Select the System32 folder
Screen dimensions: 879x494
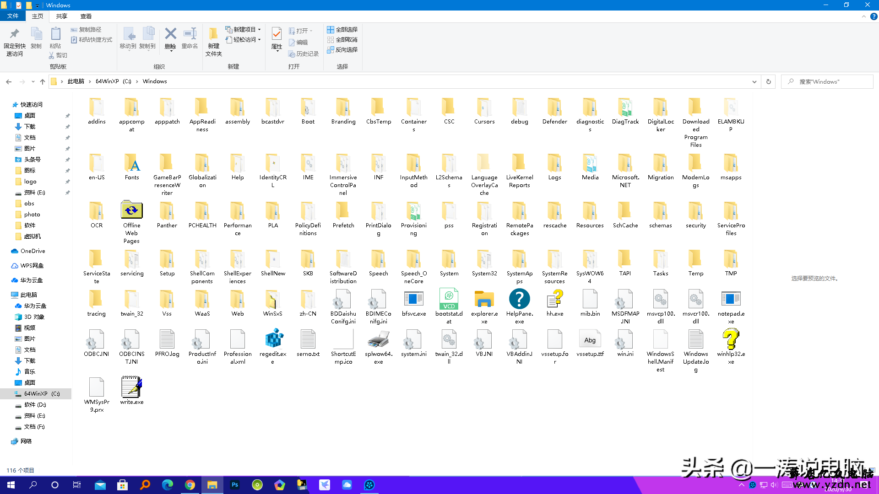tap(484, 263)
